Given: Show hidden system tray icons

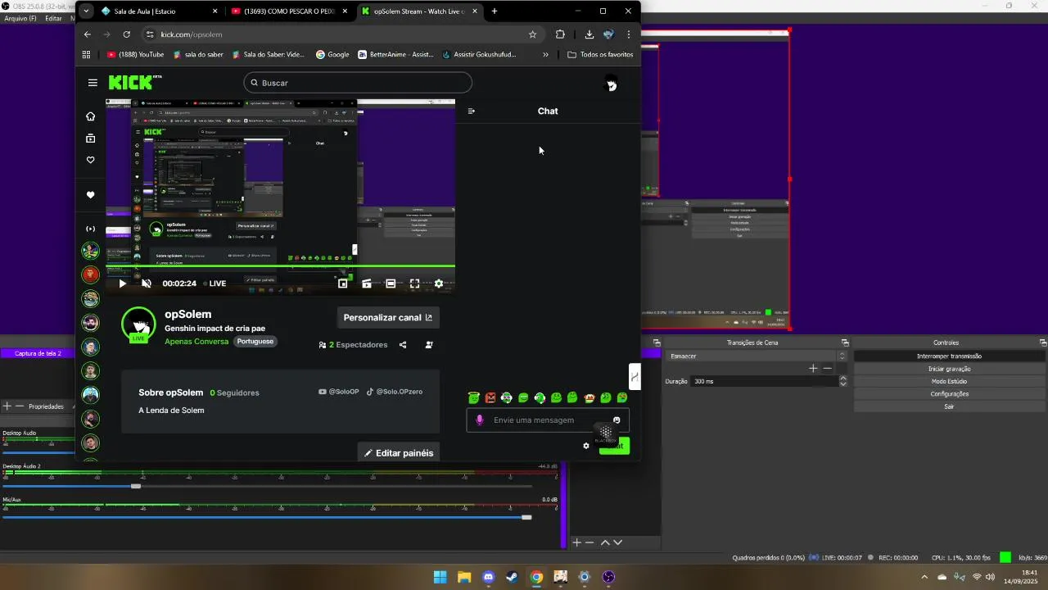Looking at the screenshot, I should [x=925, y=577].
